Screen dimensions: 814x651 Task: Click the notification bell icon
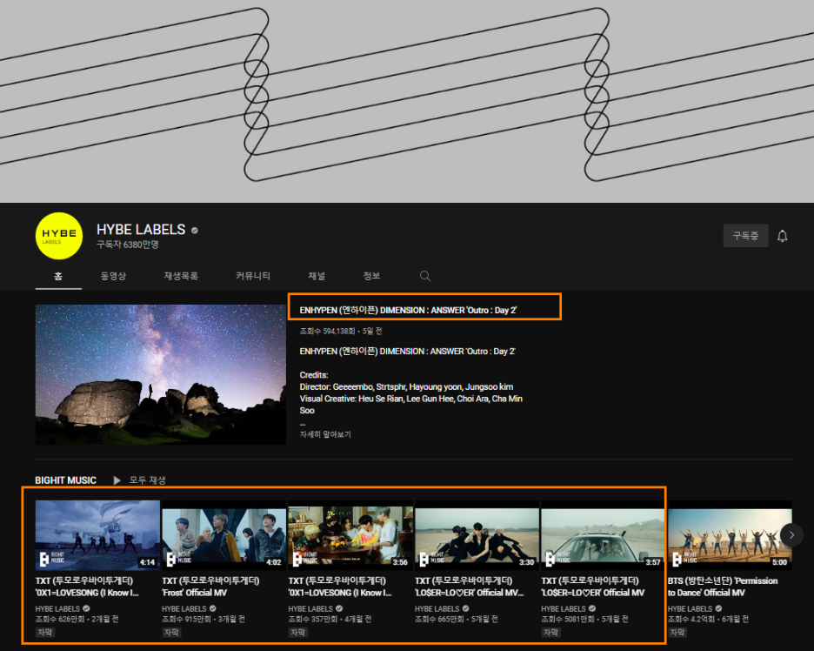coord(783,237)
